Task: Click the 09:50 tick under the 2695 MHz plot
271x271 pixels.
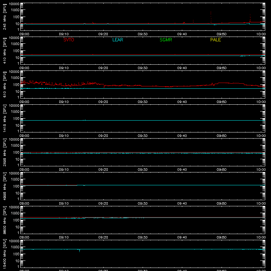Action: 222,170
